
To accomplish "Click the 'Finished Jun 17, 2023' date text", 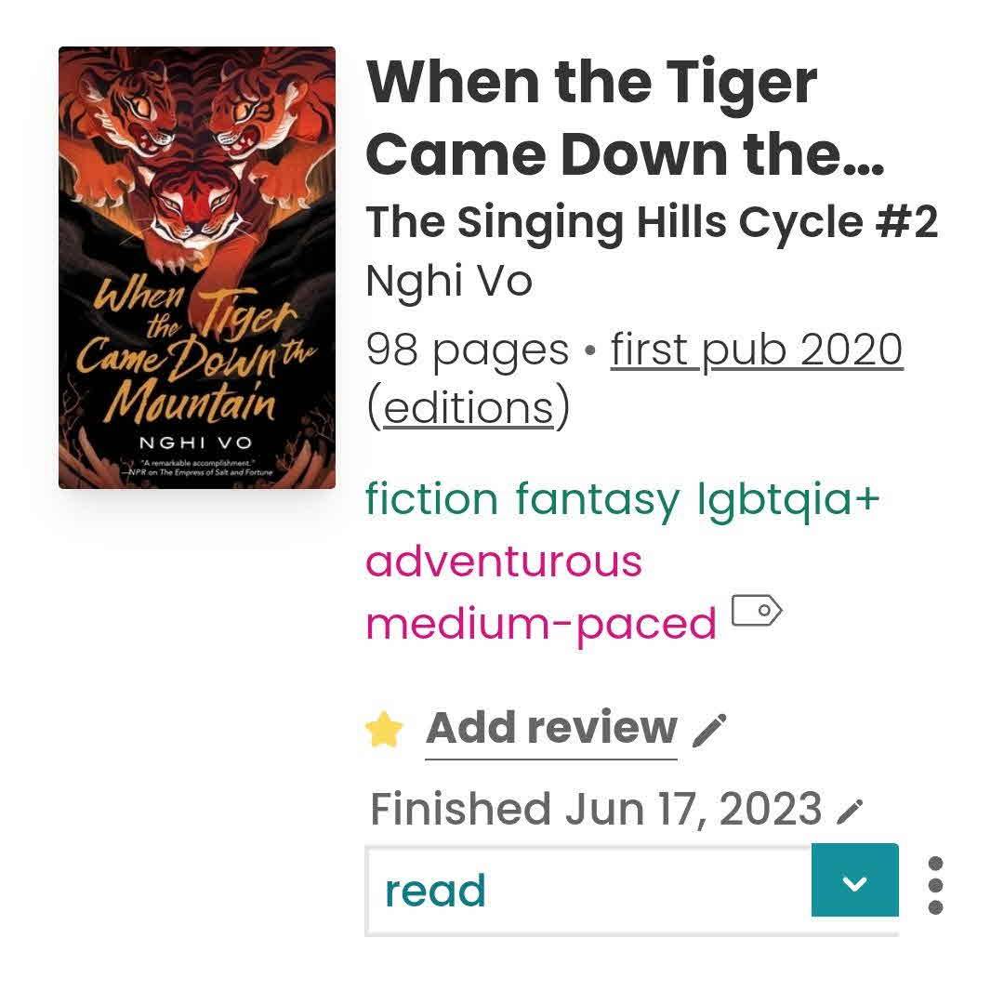I will click(596, 809).
